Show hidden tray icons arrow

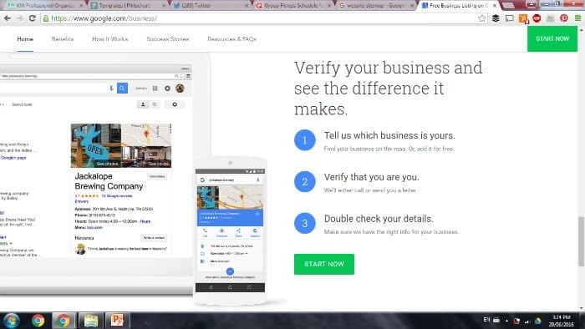click(506, 321)
